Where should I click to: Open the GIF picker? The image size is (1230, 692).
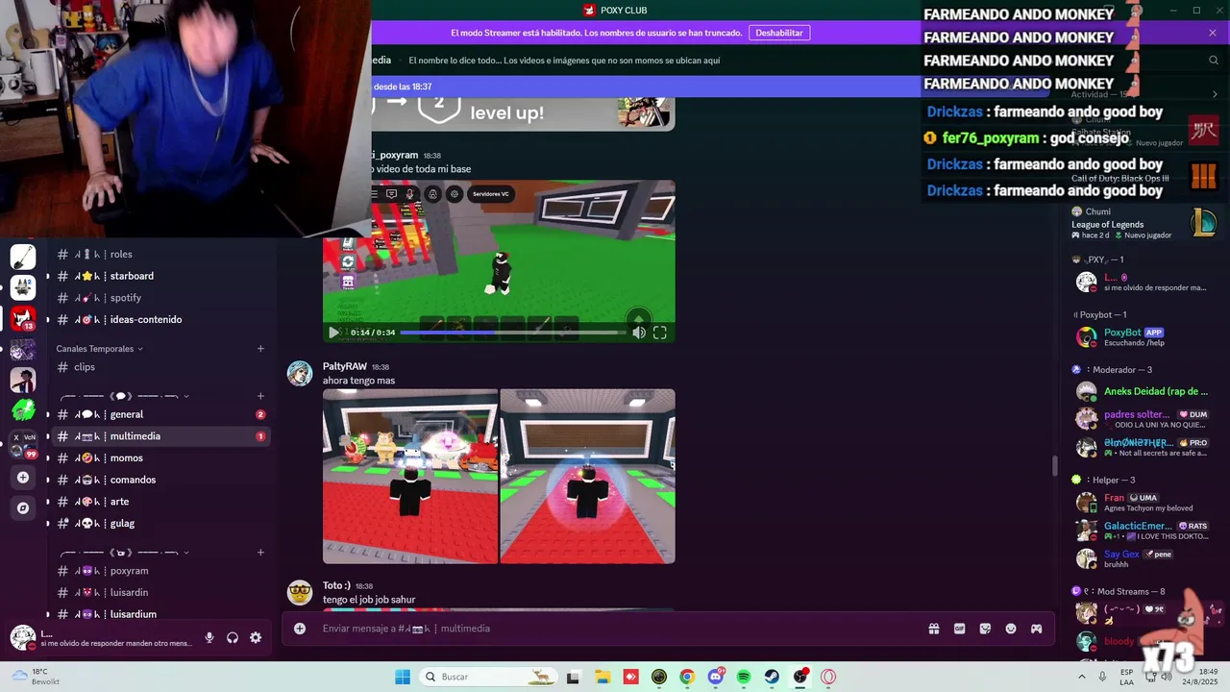[x=959, y=629]
